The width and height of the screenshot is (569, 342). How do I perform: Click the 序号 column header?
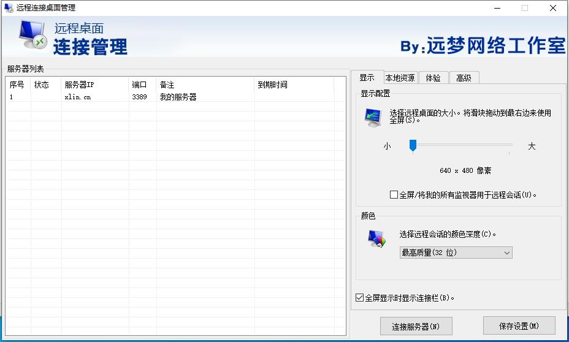point(18,85)
